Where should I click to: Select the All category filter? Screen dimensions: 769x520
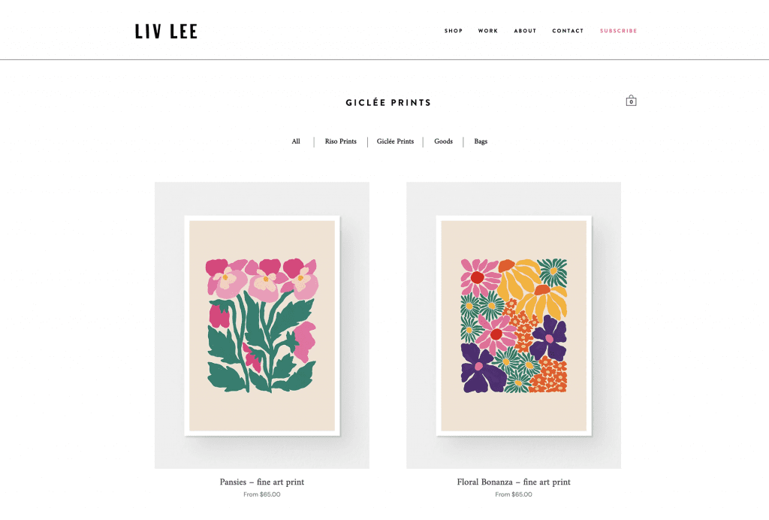[296, 141]
